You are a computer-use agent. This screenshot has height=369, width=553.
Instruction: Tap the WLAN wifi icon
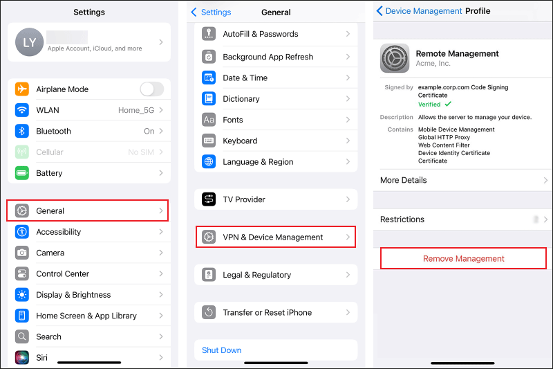click(22, 110)
